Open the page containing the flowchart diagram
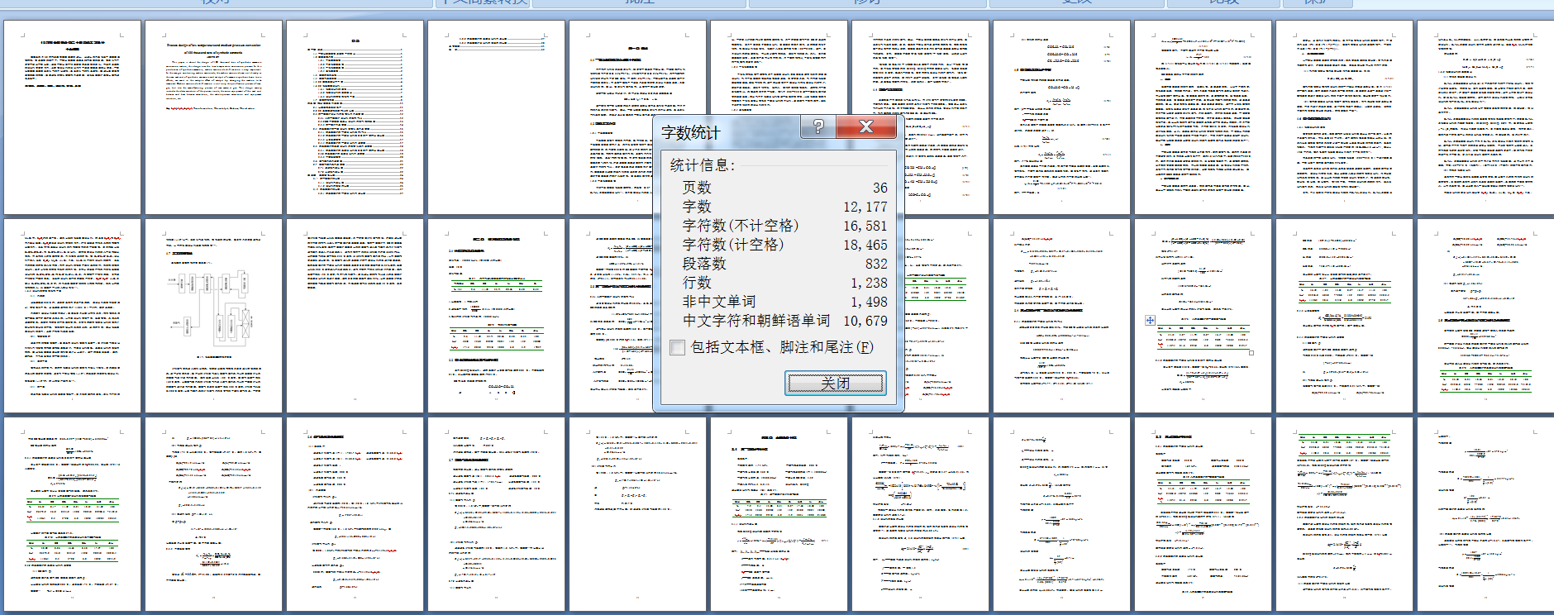The width and height of the screenshot is (1554, 615). [213, 316]
